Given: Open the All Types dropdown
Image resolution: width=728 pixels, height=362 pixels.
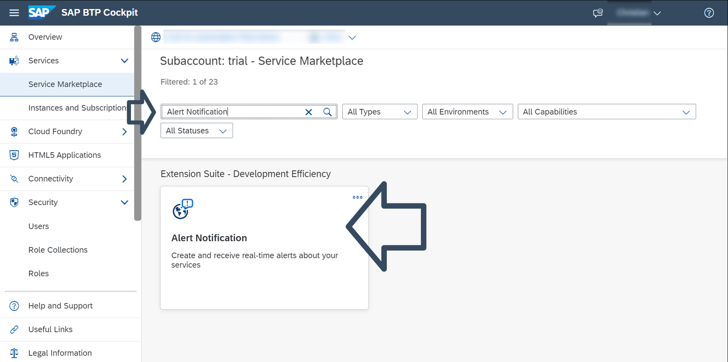Looking at the screenshot, I should coord(380,112).
